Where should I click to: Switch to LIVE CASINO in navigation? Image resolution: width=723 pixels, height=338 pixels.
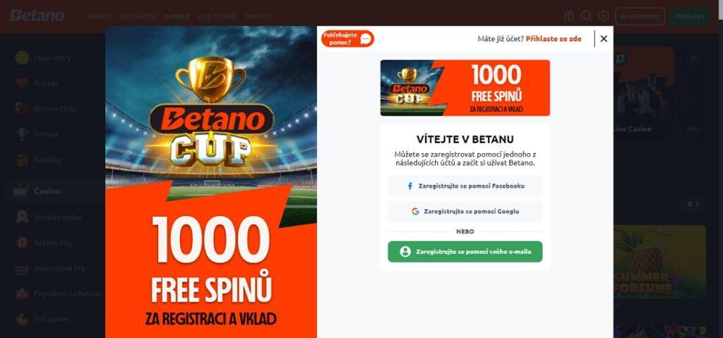(217, 16)
